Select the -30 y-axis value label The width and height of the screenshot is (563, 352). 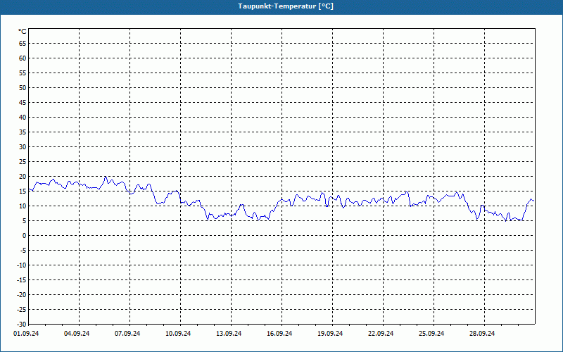(22, 325)
